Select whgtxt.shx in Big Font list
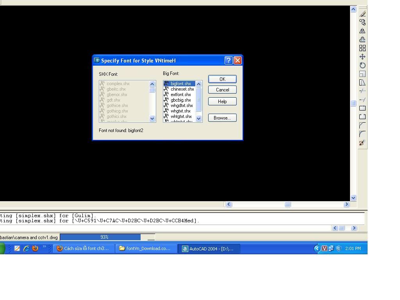Viewport: 400px width, 300px height. (x=179, y=111)
